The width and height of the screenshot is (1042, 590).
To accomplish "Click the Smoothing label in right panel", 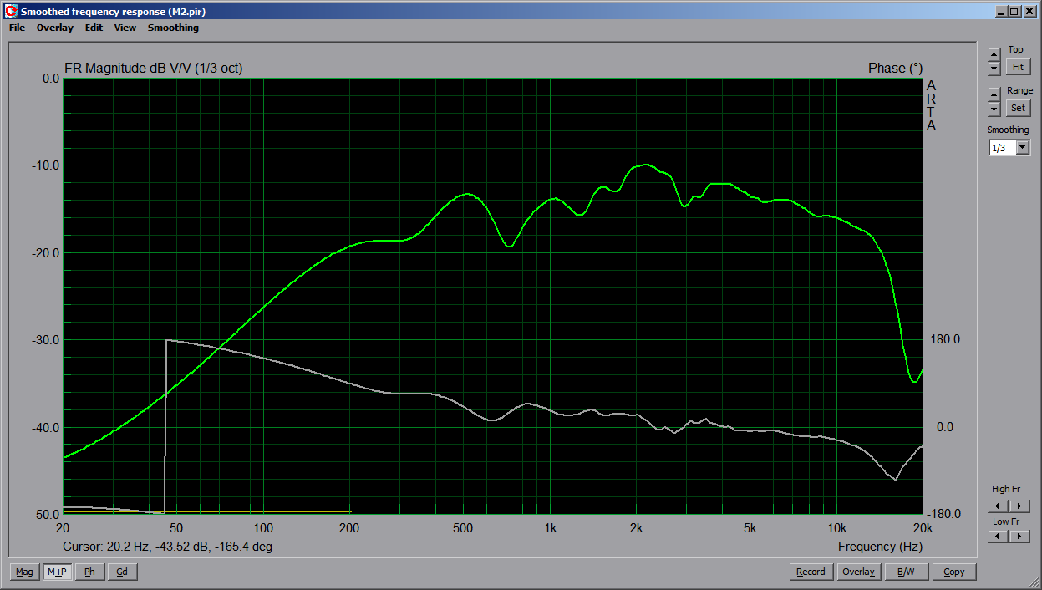I will [1008, 130].
